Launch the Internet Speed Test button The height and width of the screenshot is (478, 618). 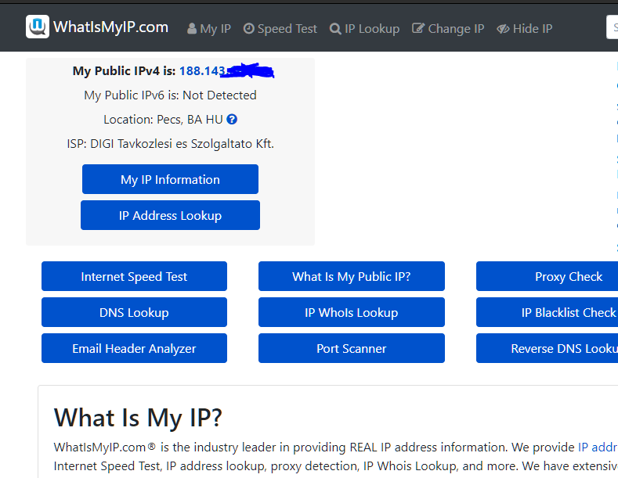tap(134, 276)
